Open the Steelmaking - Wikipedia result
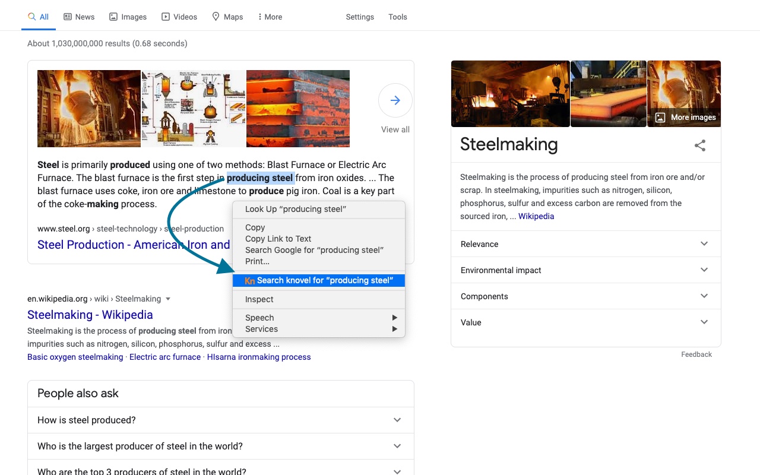Screen dimensions: 760x475 coord(90,315)
